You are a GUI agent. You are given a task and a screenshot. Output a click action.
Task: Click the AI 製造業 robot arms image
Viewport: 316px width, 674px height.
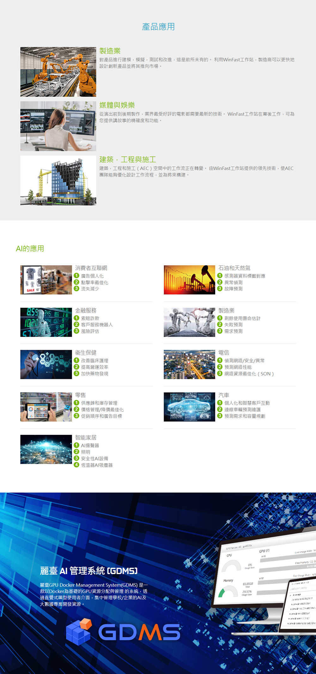click(x=190, y=322)
